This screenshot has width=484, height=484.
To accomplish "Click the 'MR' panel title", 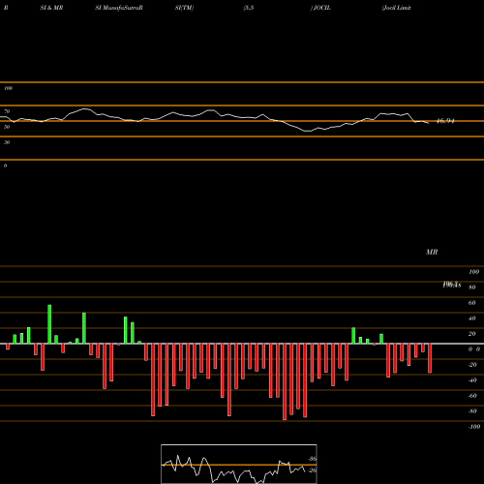I will point(432,252).
